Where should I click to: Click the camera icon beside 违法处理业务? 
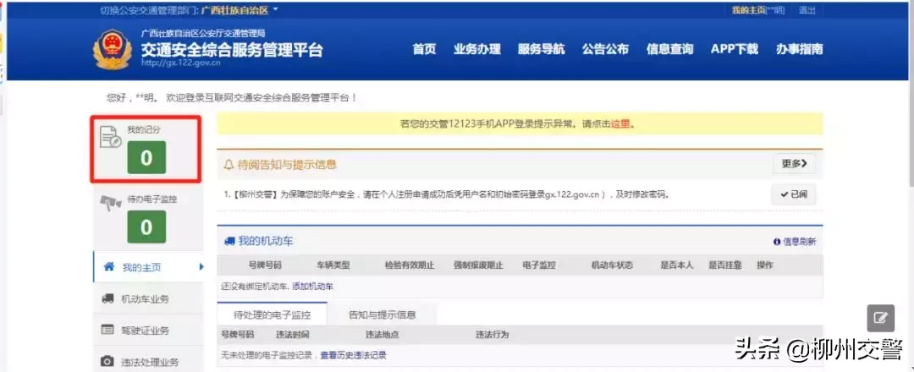(107, 362)
